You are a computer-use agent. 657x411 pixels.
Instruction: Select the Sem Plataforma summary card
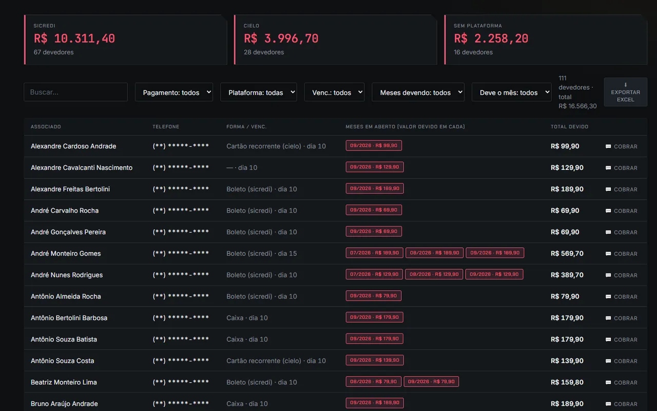[x=546, y=40]
